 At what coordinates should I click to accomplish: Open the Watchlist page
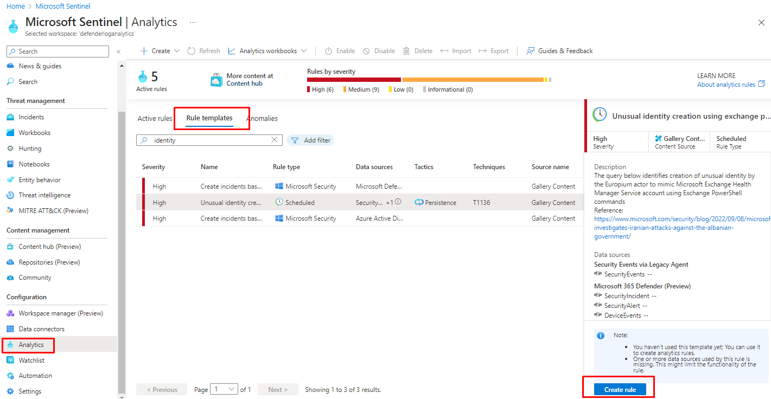click(31, 361)
